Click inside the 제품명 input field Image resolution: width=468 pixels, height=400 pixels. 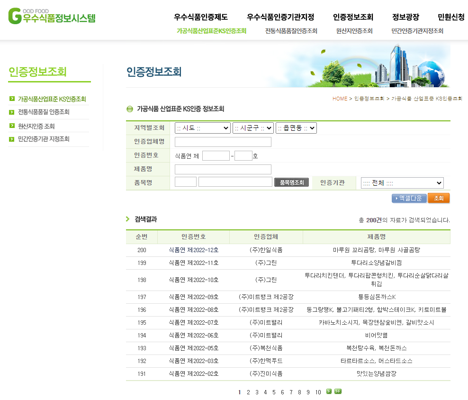(x=223, y=169)
